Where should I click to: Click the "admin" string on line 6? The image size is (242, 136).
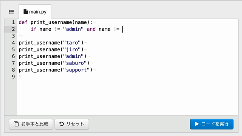coord(73,56)
